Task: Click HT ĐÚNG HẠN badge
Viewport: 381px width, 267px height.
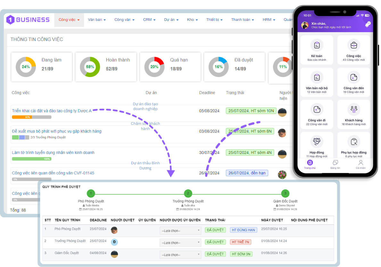Action: (x=244, y=230)
